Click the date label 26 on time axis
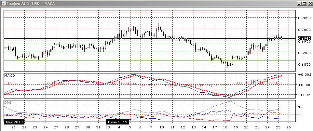Screen dimensions: 313x131 288,127
